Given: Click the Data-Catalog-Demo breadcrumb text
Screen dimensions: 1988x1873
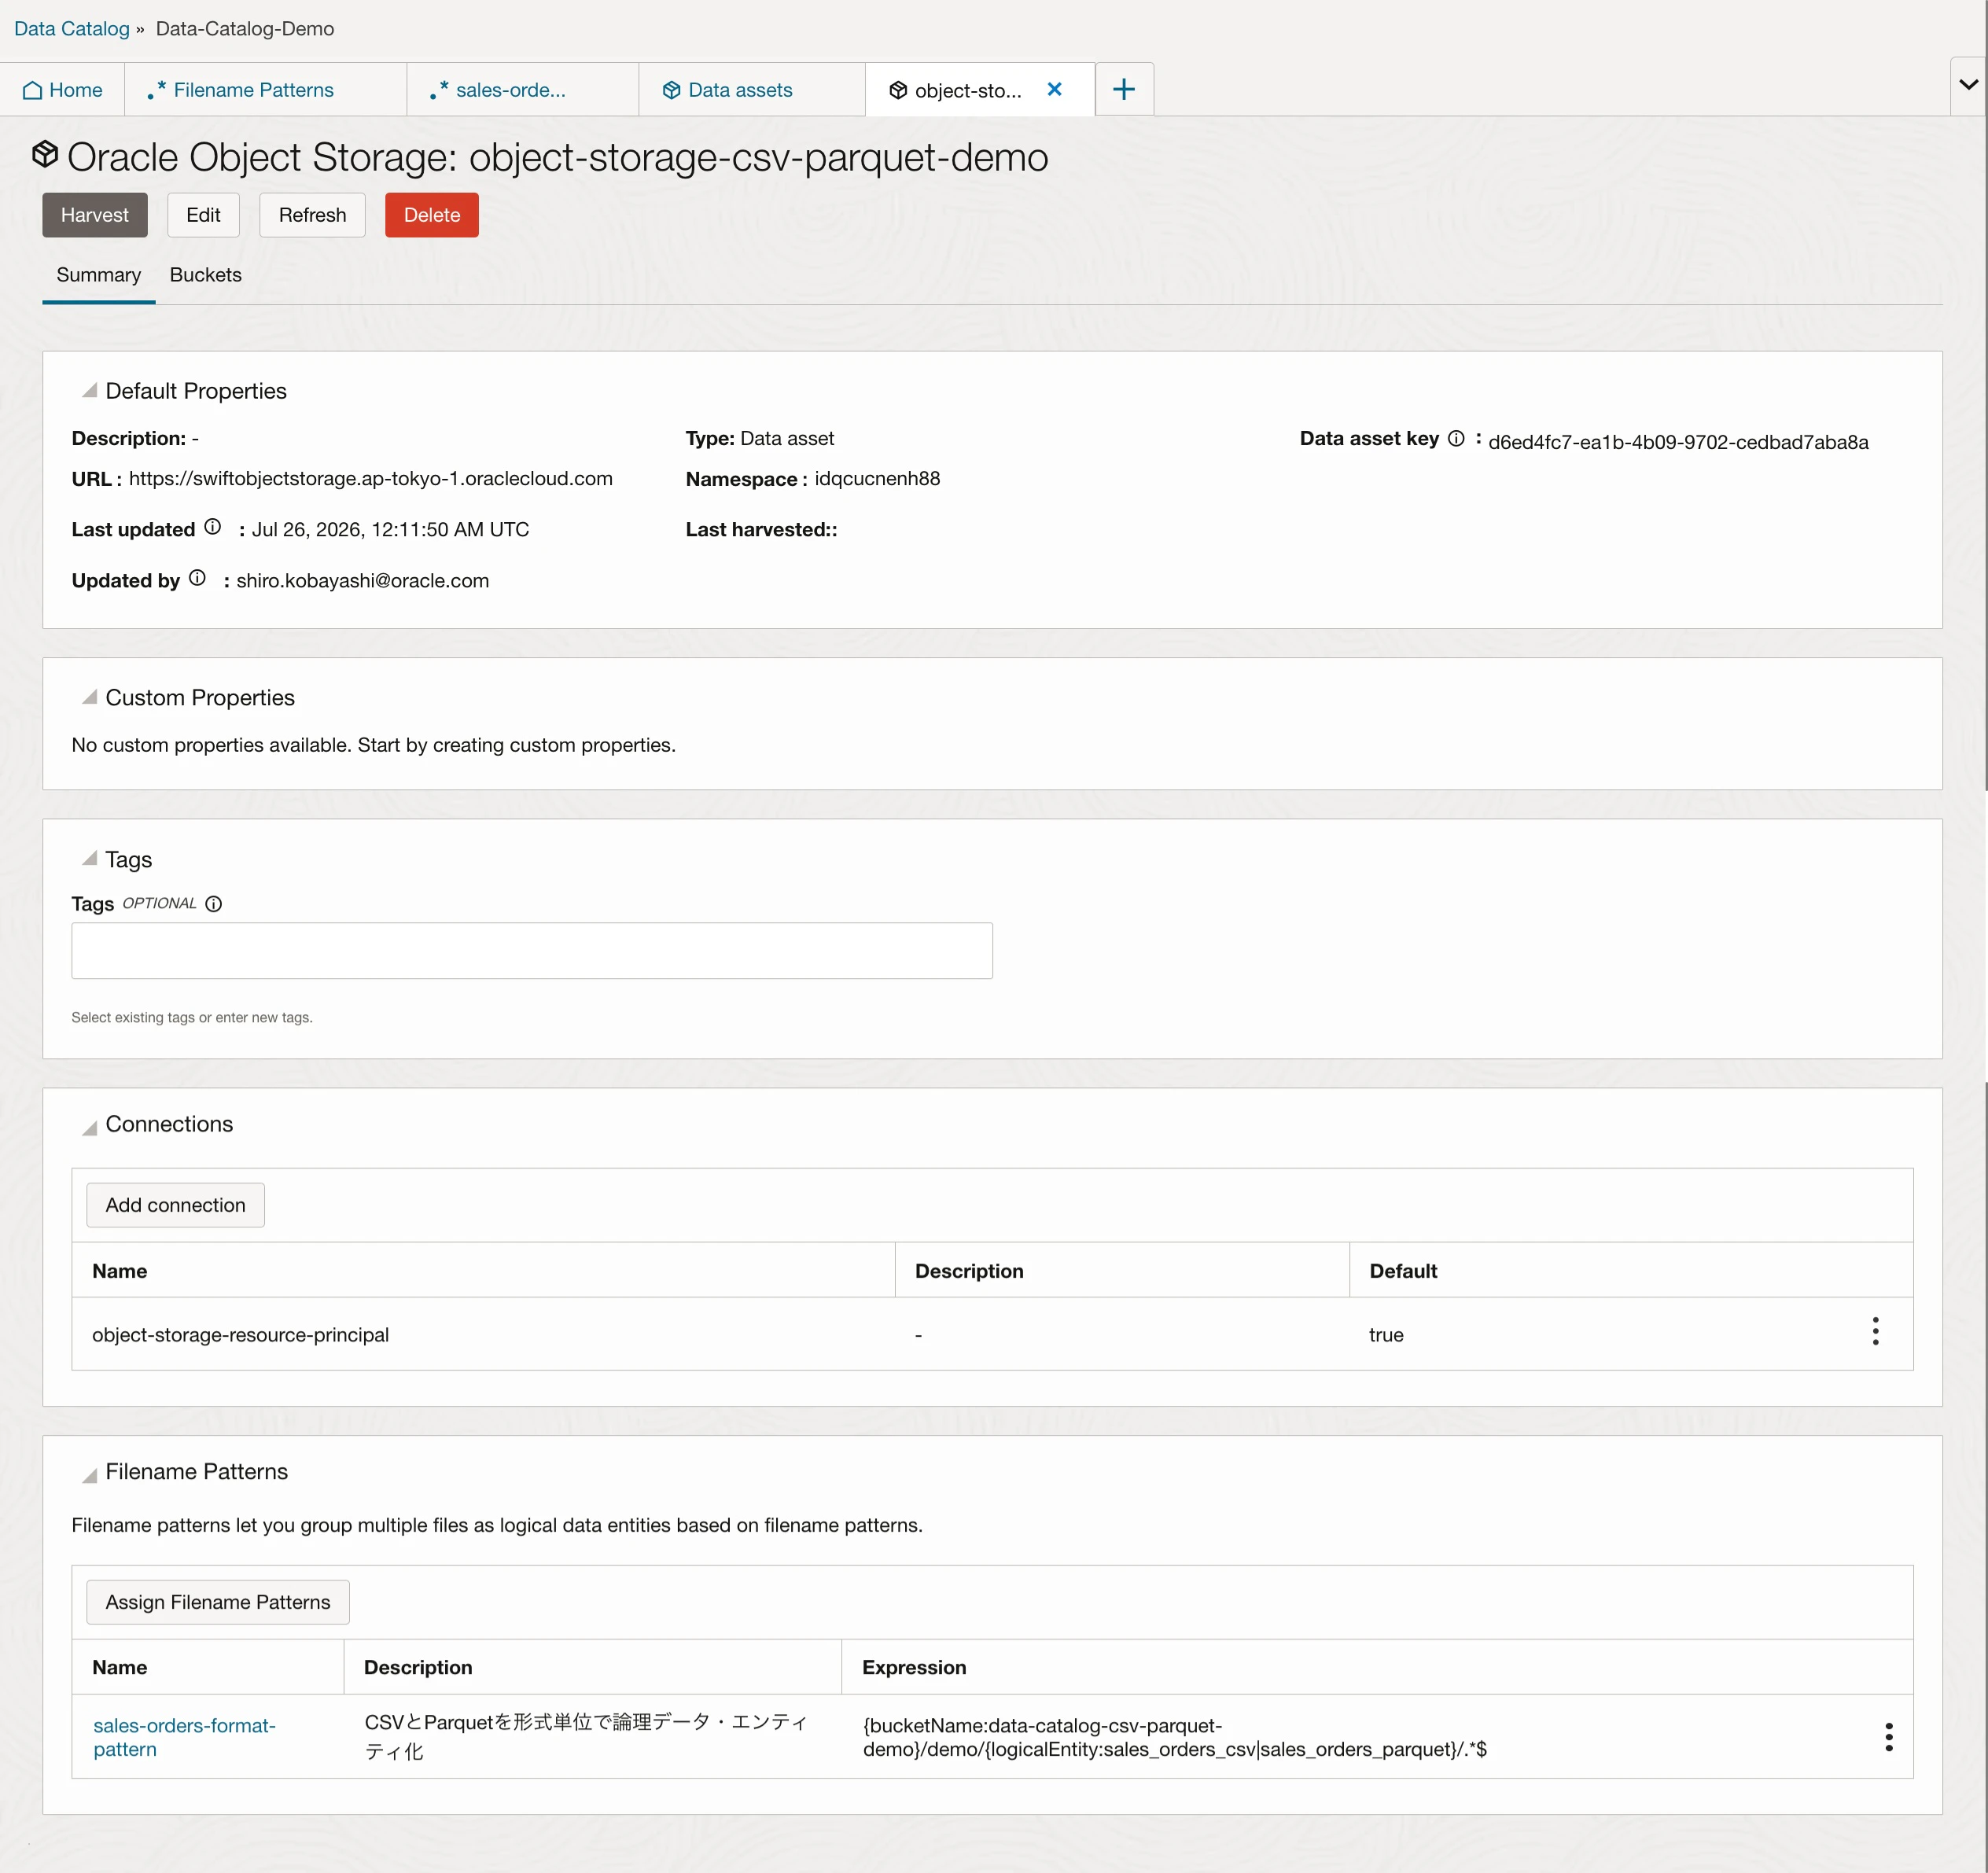Looking at the screenshot, I should (245, 29).
